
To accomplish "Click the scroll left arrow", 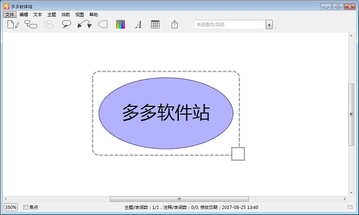I will (6, 199).
